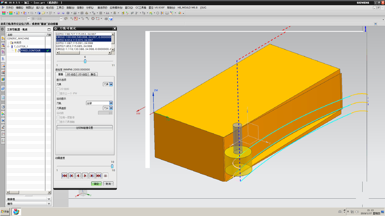
Task: Maximize the operation navigator panel
Action: (x=49, y=29)
